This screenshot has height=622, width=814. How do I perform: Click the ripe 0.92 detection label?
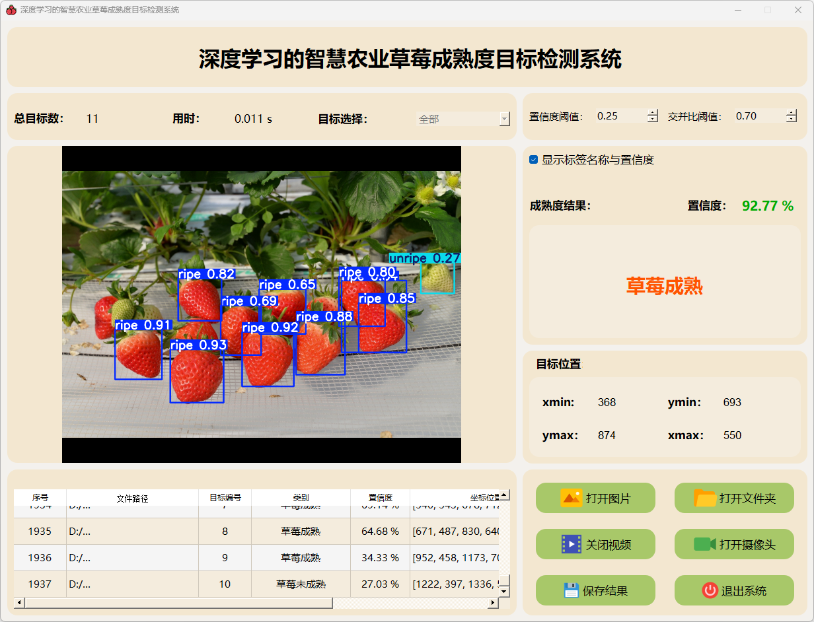click(x=270, y=328)
